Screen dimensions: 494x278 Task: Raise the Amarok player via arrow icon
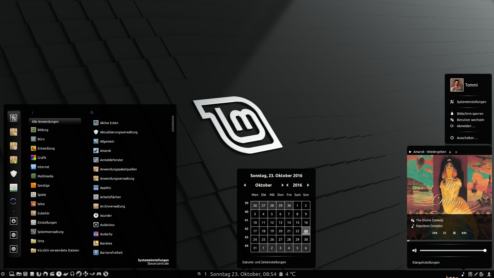(x=450, y=152)
